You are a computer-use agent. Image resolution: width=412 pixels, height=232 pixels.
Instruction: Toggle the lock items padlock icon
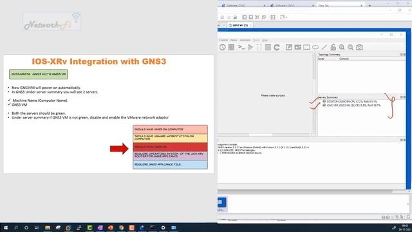pos(333,47)
